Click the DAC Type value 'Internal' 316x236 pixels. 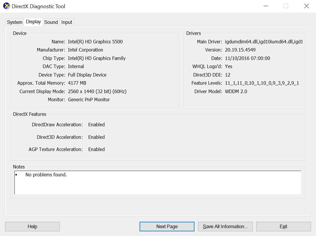point(76,66)
